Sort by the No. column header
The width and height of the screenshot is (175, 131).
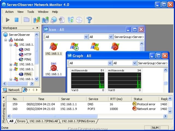pos(15,99)
